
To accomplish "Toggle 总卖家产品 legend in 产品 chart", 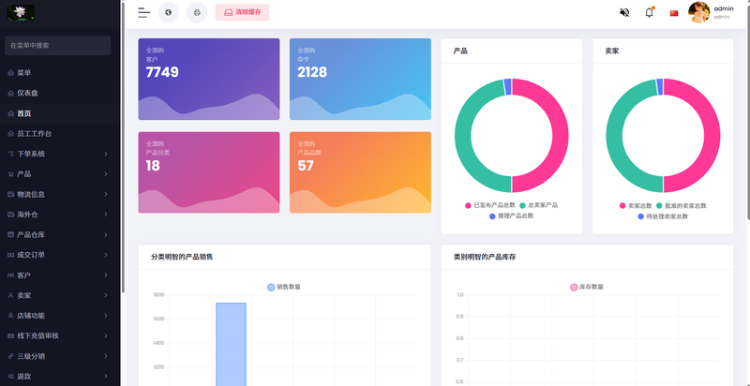I will point(538,205).
